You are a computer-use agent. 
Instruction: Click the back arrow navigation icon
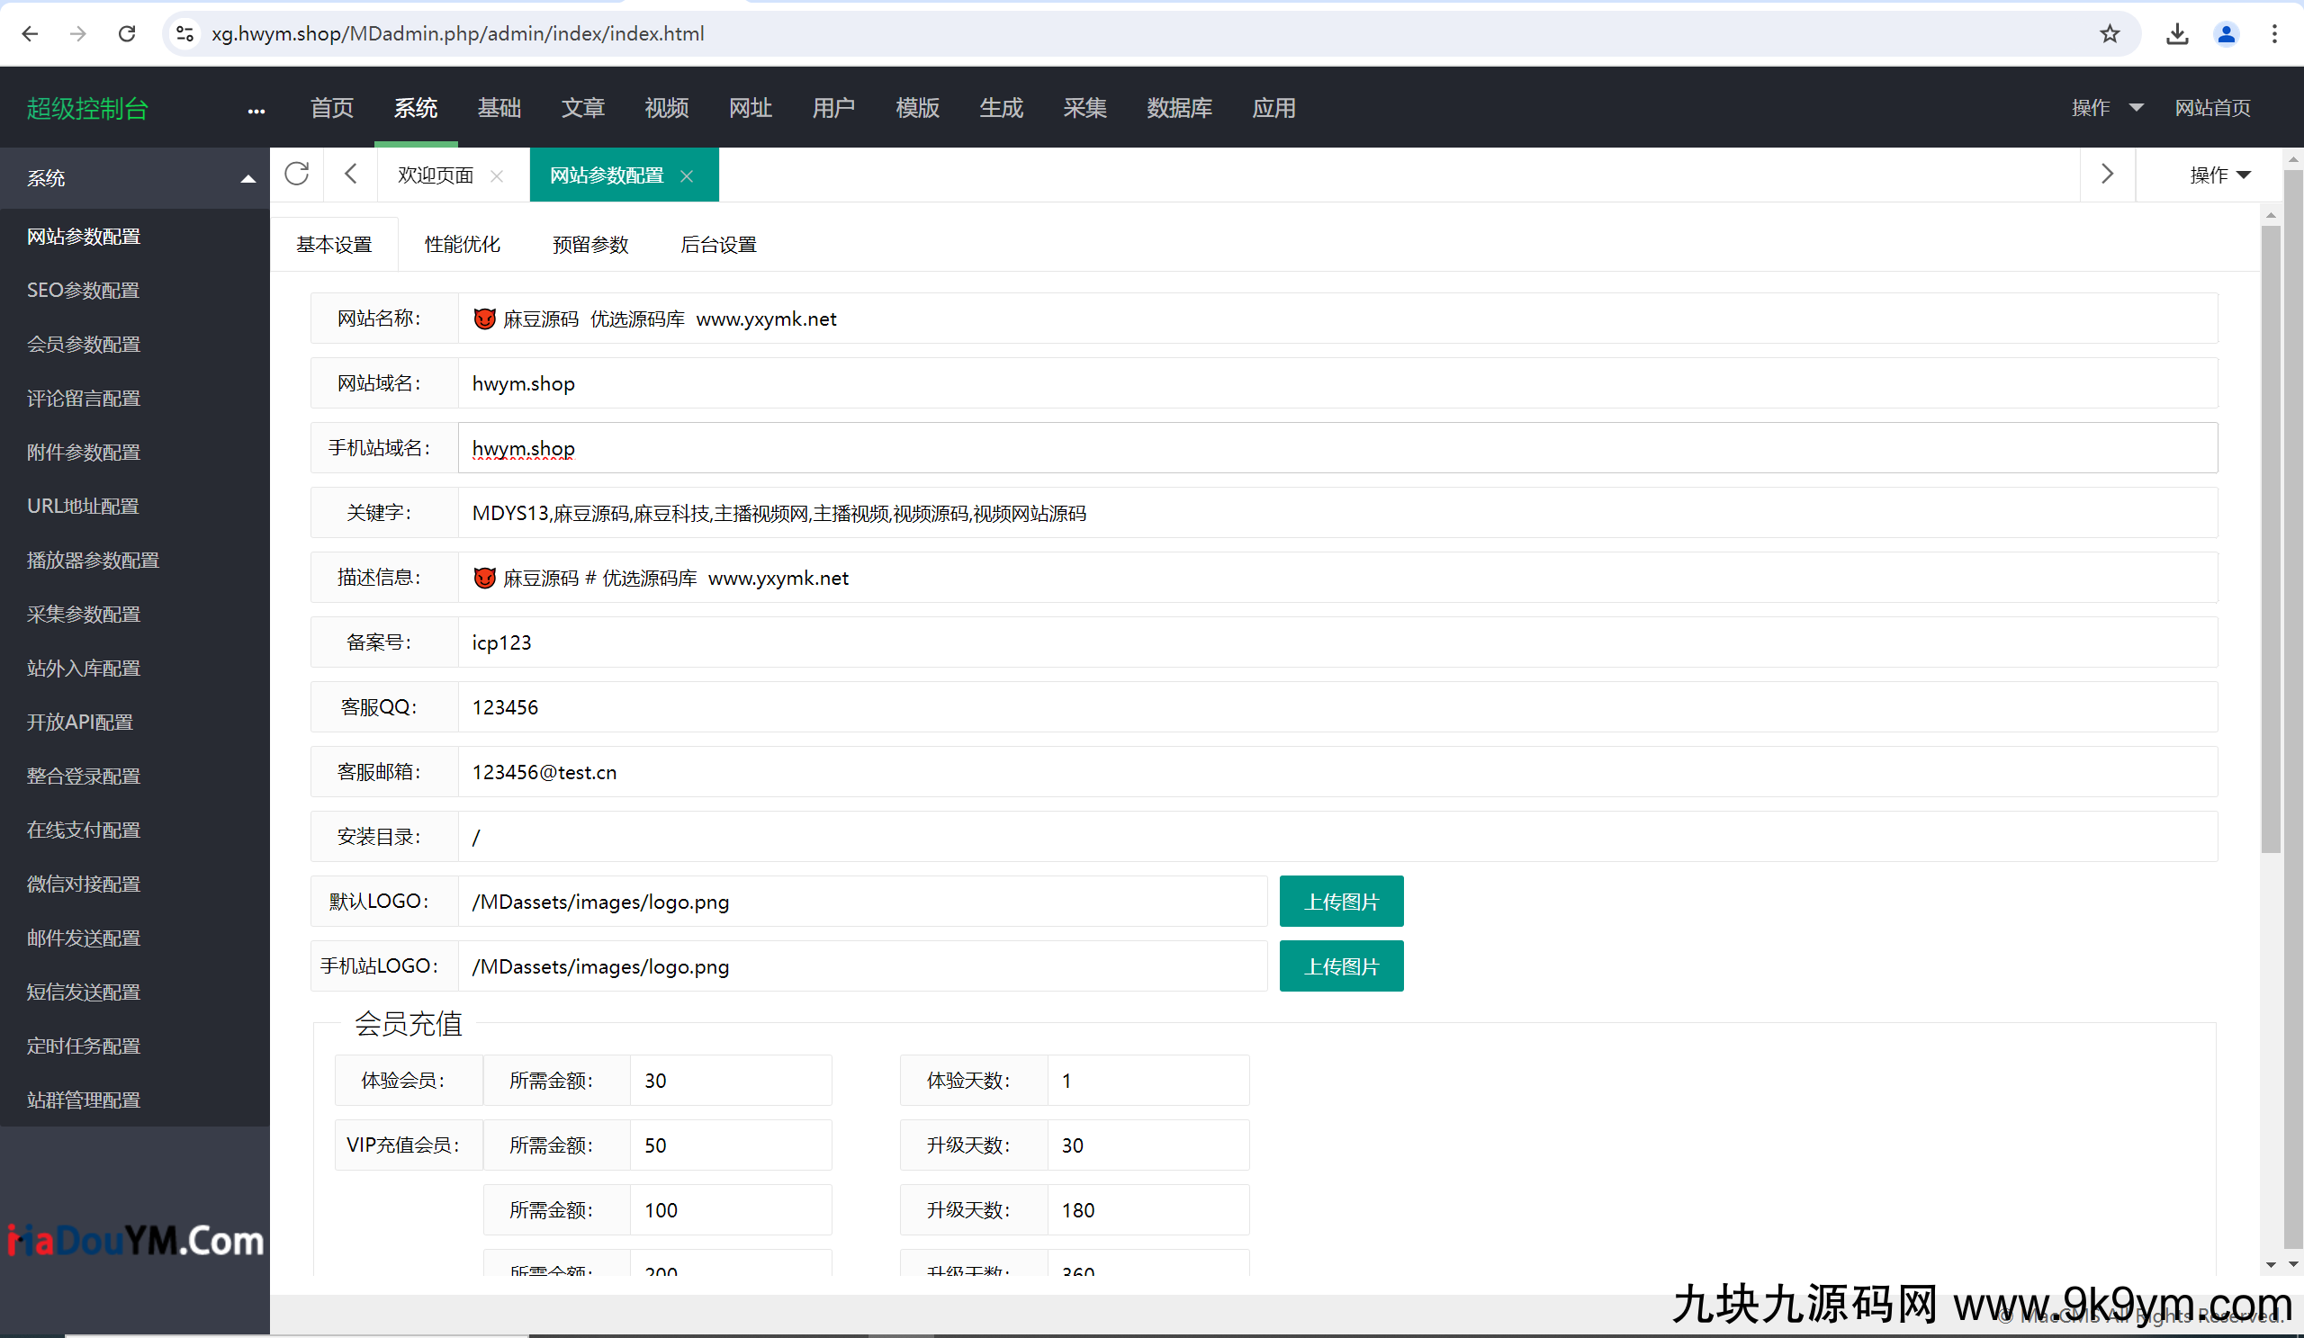click(29, 31)
